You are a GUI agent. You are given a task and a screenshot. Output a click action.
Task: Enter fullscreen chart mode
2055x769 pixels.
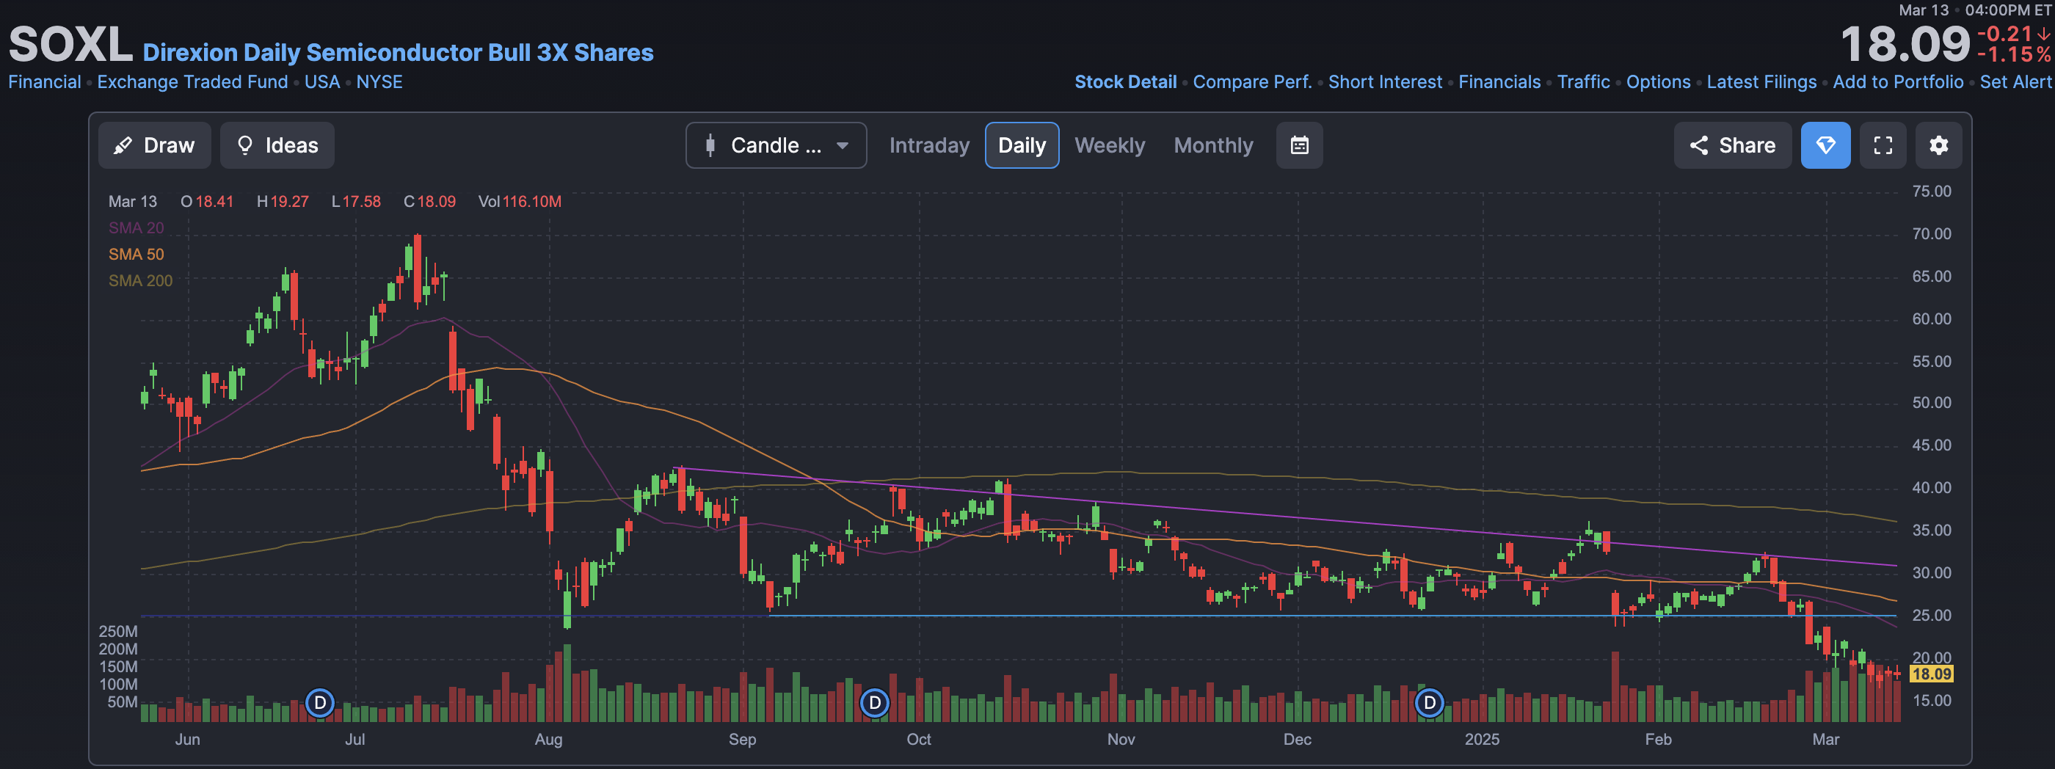tap(1883, 145)
